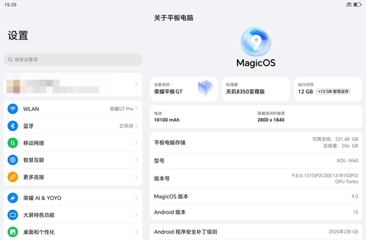Expand the 智慧互联 row chevron
Screen dimensions: 366x240
pyautogui.click(x=136, y=160)
